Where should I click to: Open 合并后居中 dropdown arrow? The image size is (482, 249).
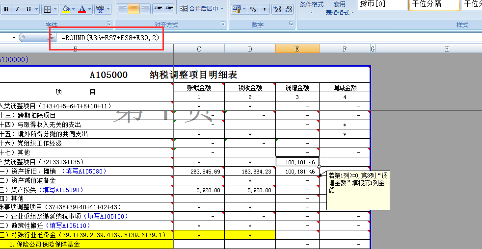coord(222,9)
